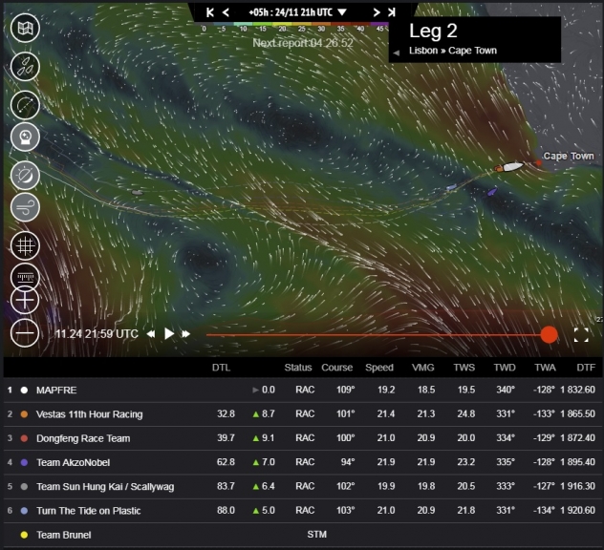Click the green arrow beside Turn The Tide 5.0
Screen dimensions: 604x550
coord(255,511)
